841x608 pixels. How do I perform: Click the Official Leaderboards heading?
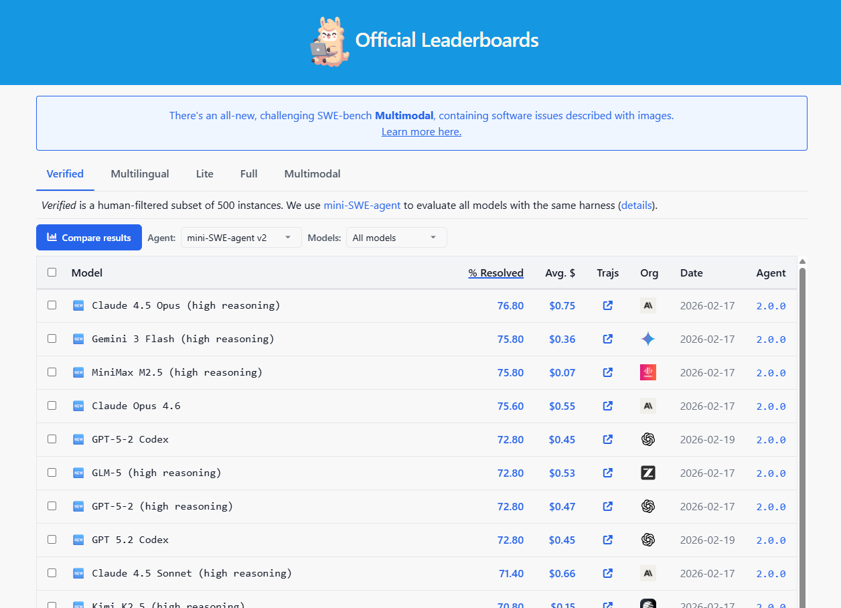[x=447, y=40]
